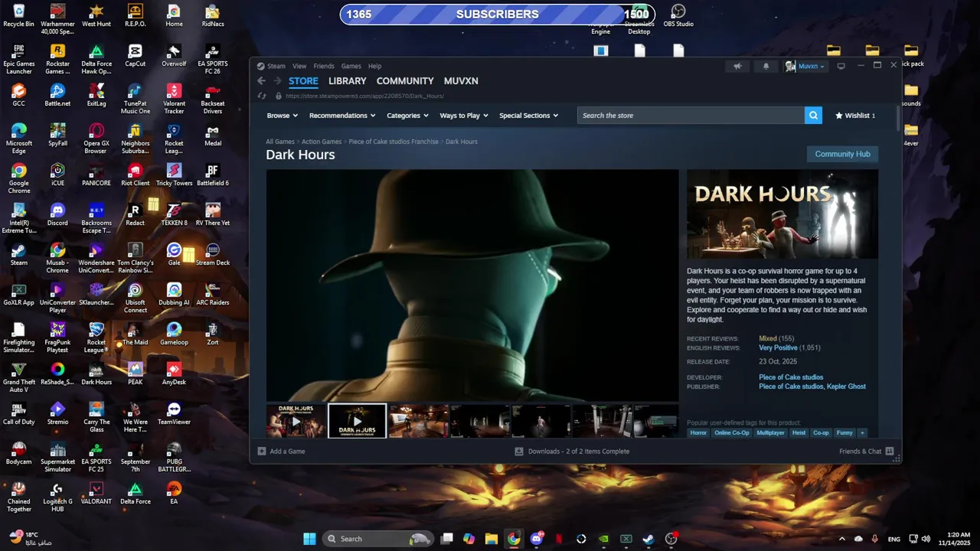The height and width of the screenshot is (551, 980).
Task: Select the TeamViewer desktop icon
Action: click(x=174, y=413)
